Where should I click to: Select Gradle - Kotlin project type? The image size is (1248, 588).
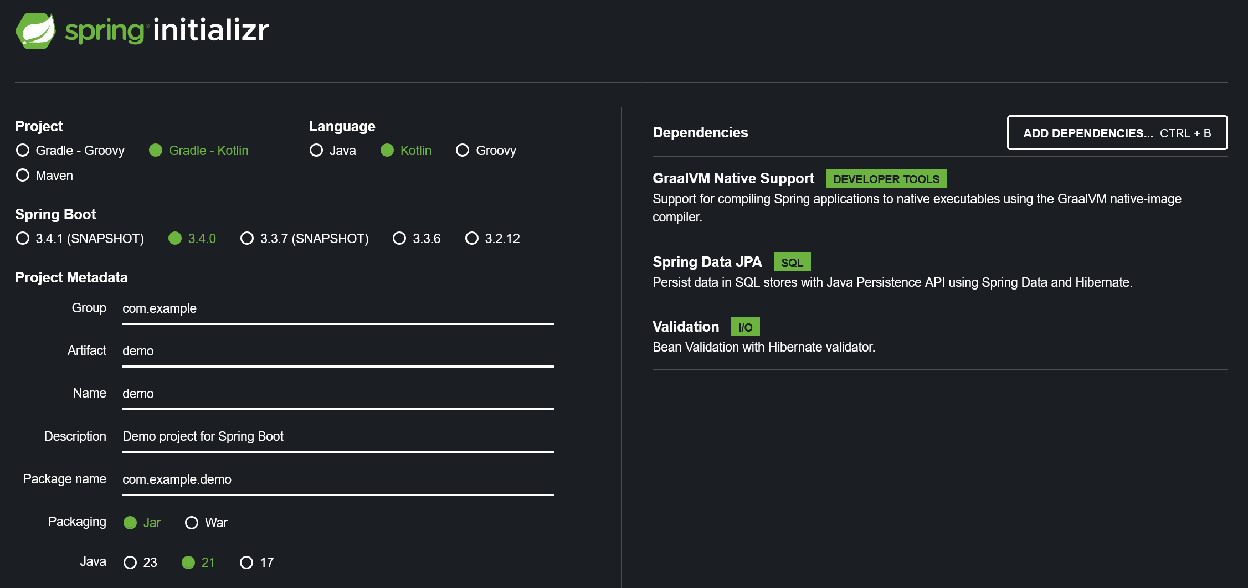[198, 151]
